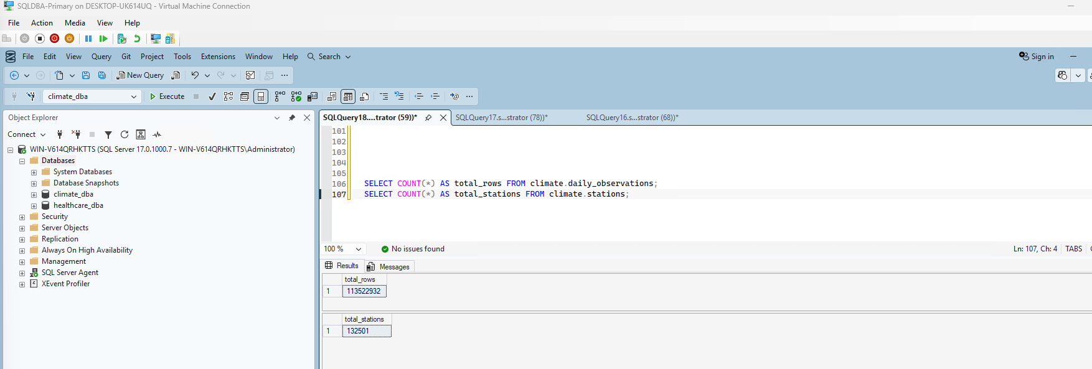
Task: Refresh the Object Explorer tree
Action: 125,134
